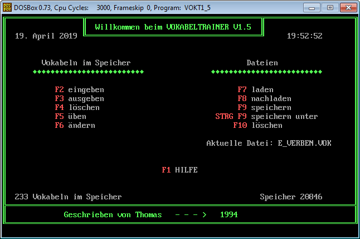Click the Speicher 20846 memory indicator
360x239 pixels.
(x=291, y=197)
